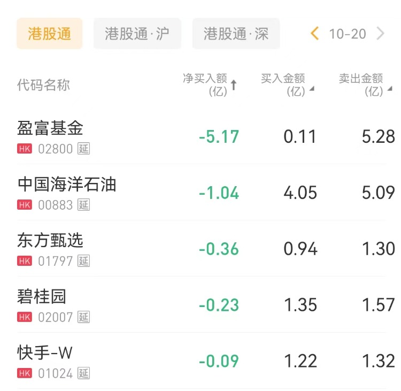The width and height of the screenshot is (401, 391).
Task: Open 盈富基金 stock details
Action: (x=50, y=128)
